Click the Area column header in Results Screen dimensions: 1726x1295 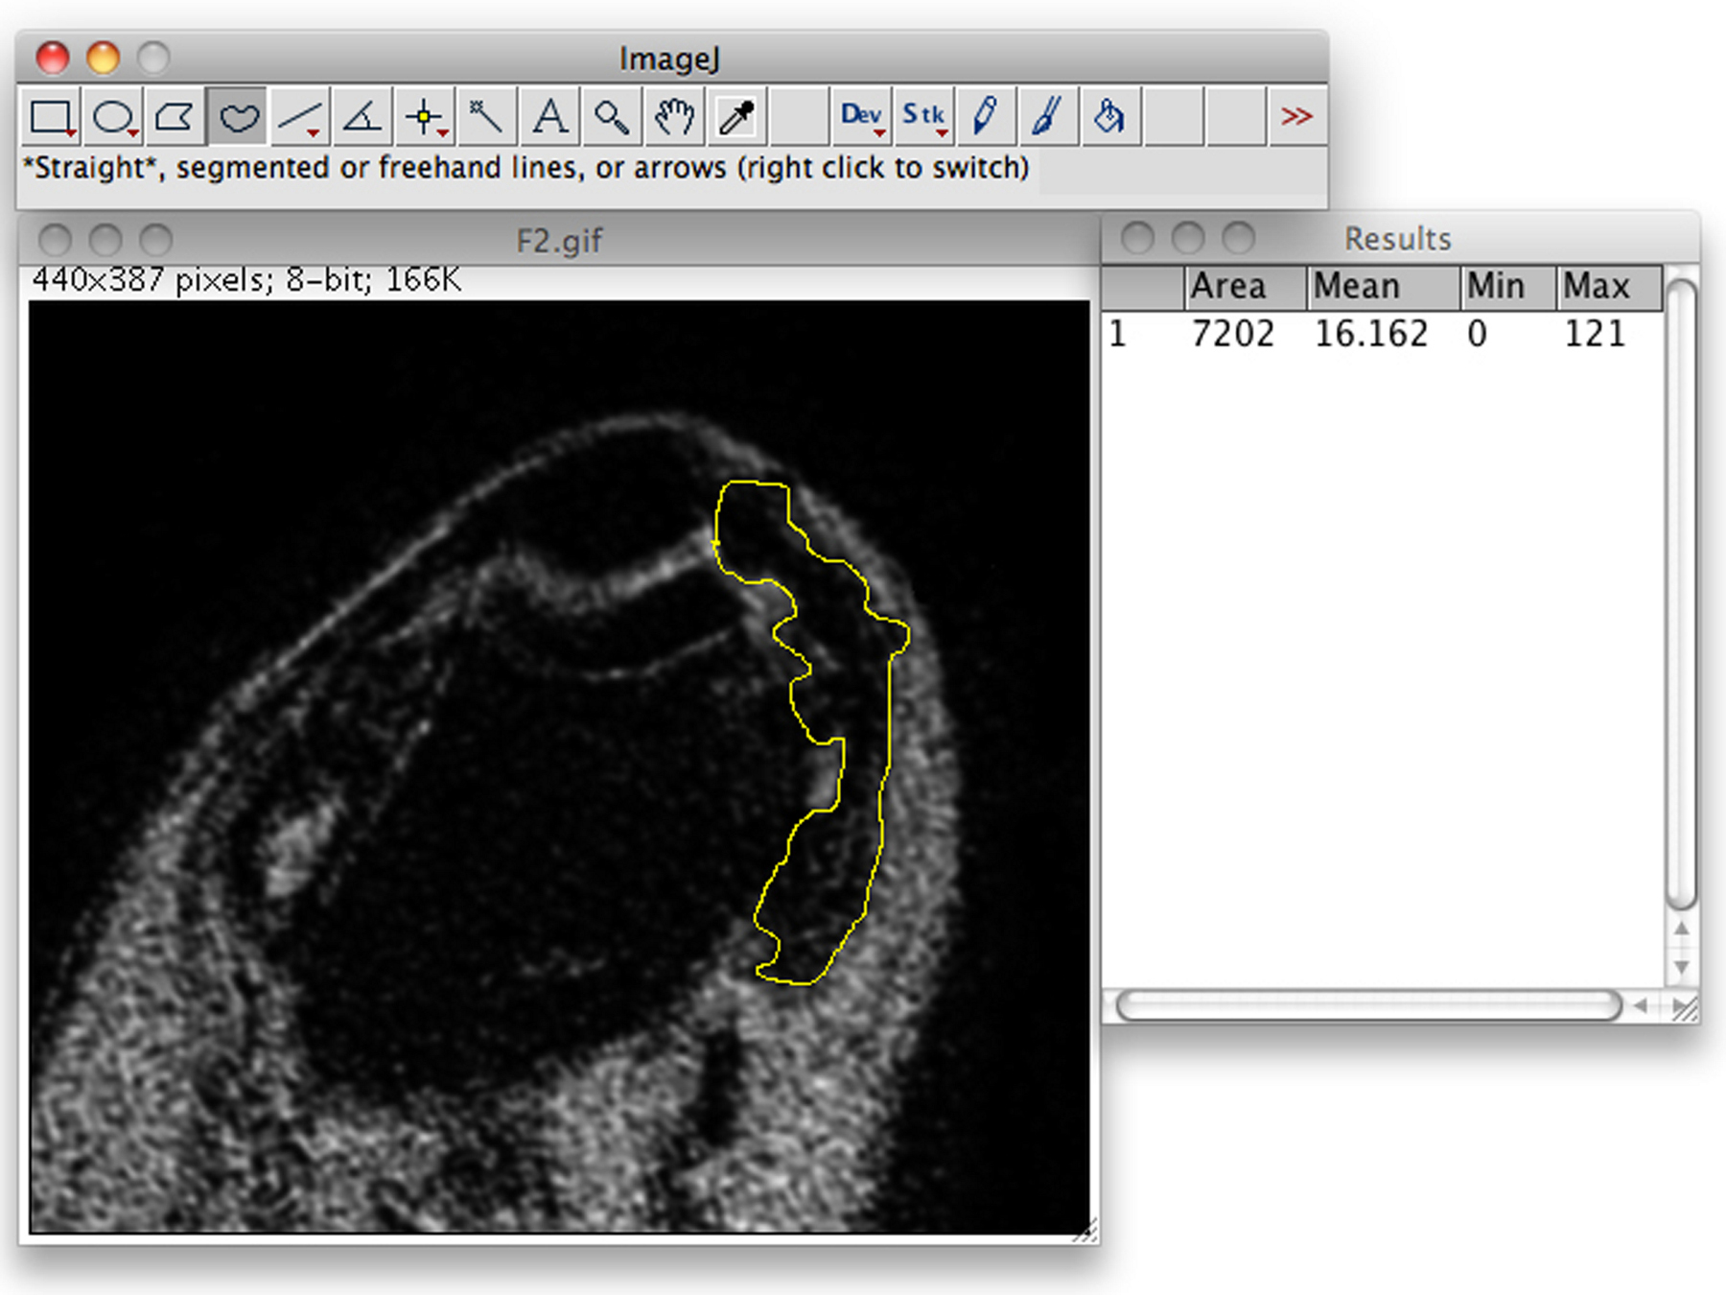pos(1246,287)
